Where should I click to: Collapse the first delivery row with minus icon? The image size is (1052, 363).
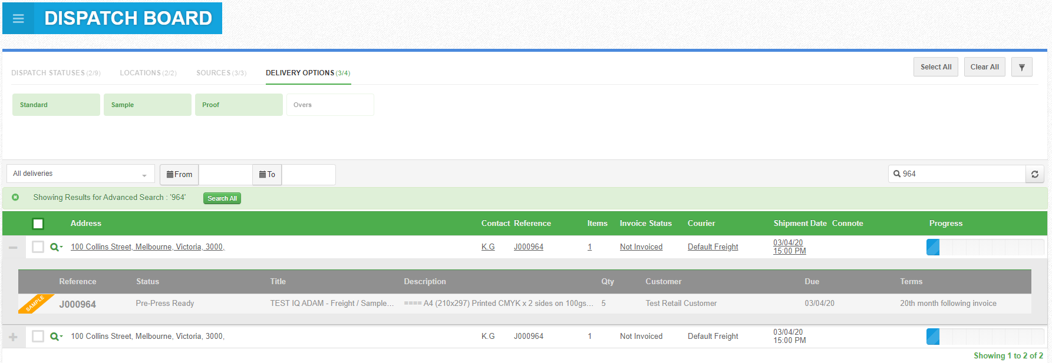13,247
